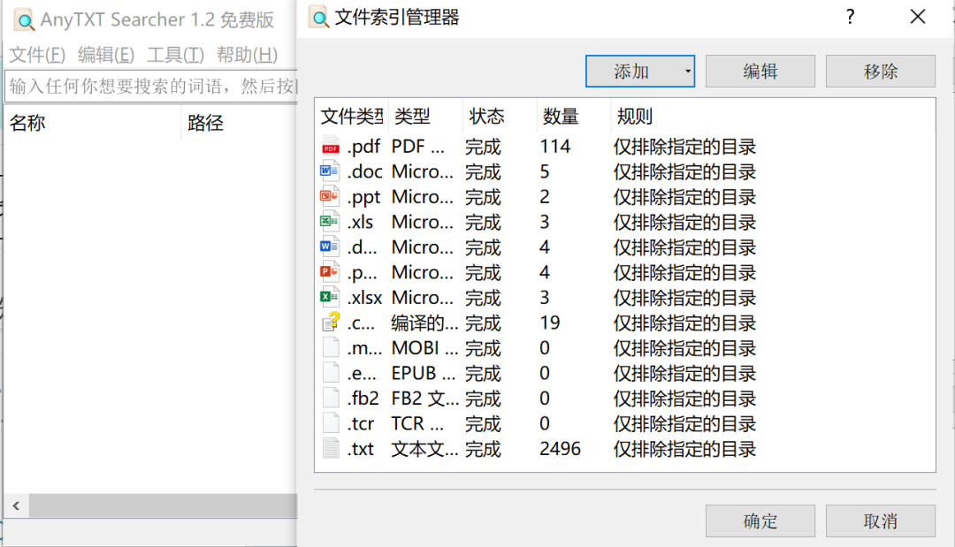
Task: Click 完成 status in .pdf row
Action: click(x=483, y=147)
